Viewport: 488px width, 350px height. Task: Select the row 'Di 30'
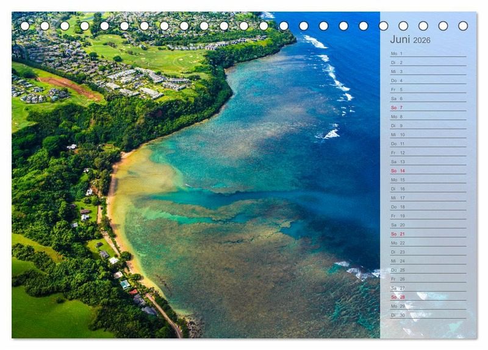[x=428, y=315]
